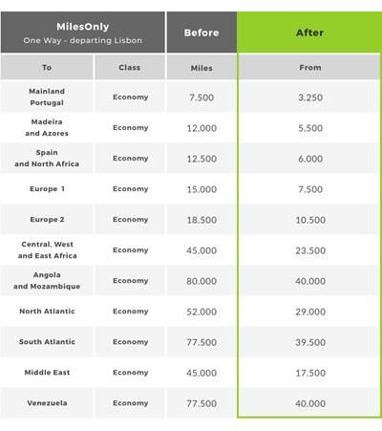Click the To column header
382x431 pixels.
click(47, 67)
